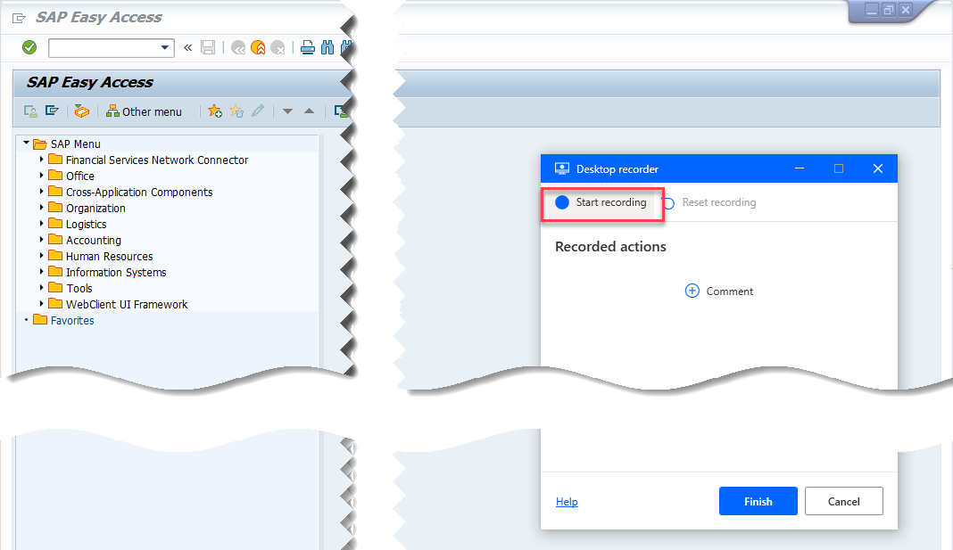Click the User menu icon
Viewport: 953px width, 550px height.
coord(29,111)
